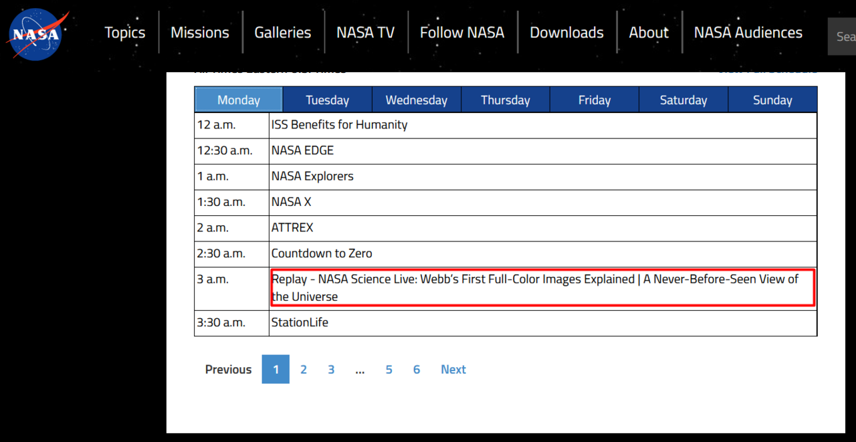The height and width of the screenshot is (442, 856).
Task: Select the Thursday tab
Action: pyautogui.click(x=505, y=100)
